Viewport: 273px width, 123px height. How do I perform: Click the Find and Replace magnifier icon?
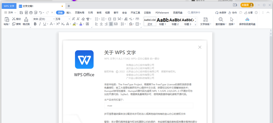pyautogui.click(x=221, y=19)
